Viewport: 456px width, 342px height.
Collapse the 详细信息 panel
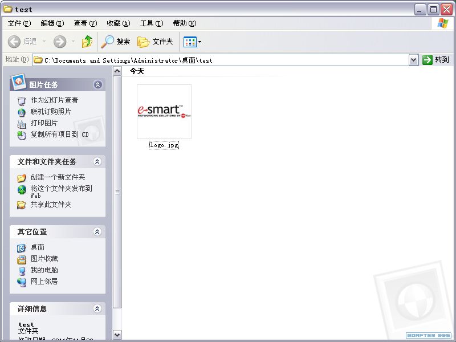(x=97, y=308)
